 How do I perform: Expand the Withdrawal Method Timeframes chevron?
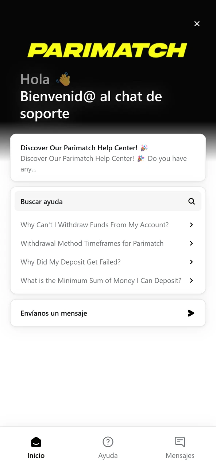191,243
